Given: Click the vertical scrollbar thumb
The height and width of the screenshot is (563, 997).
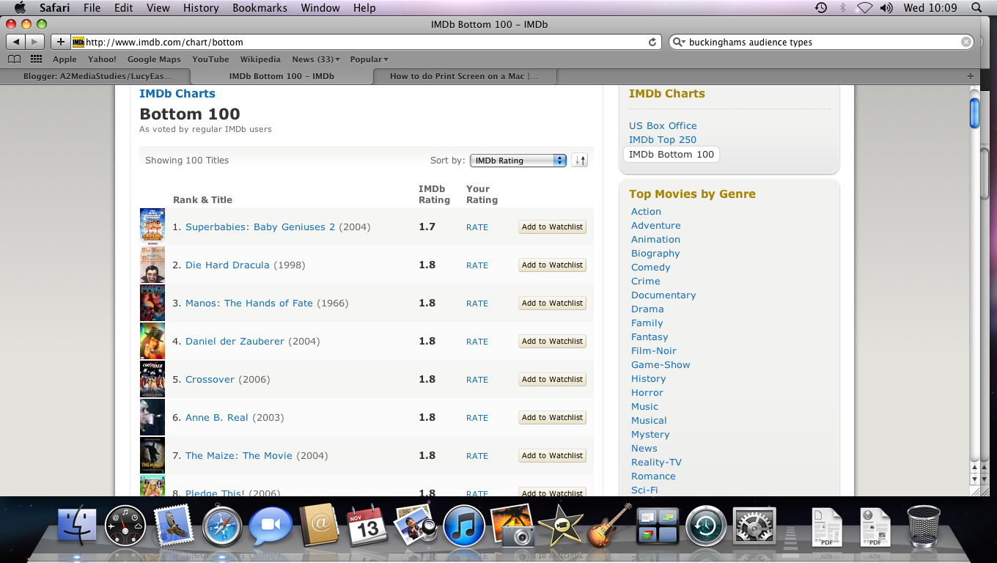Looking at the screenshot, I should coord(974,113).
